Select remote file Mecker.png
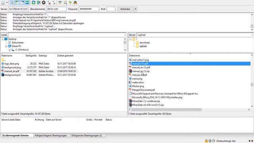Viewport: 254px width, 143px height. 138,86
